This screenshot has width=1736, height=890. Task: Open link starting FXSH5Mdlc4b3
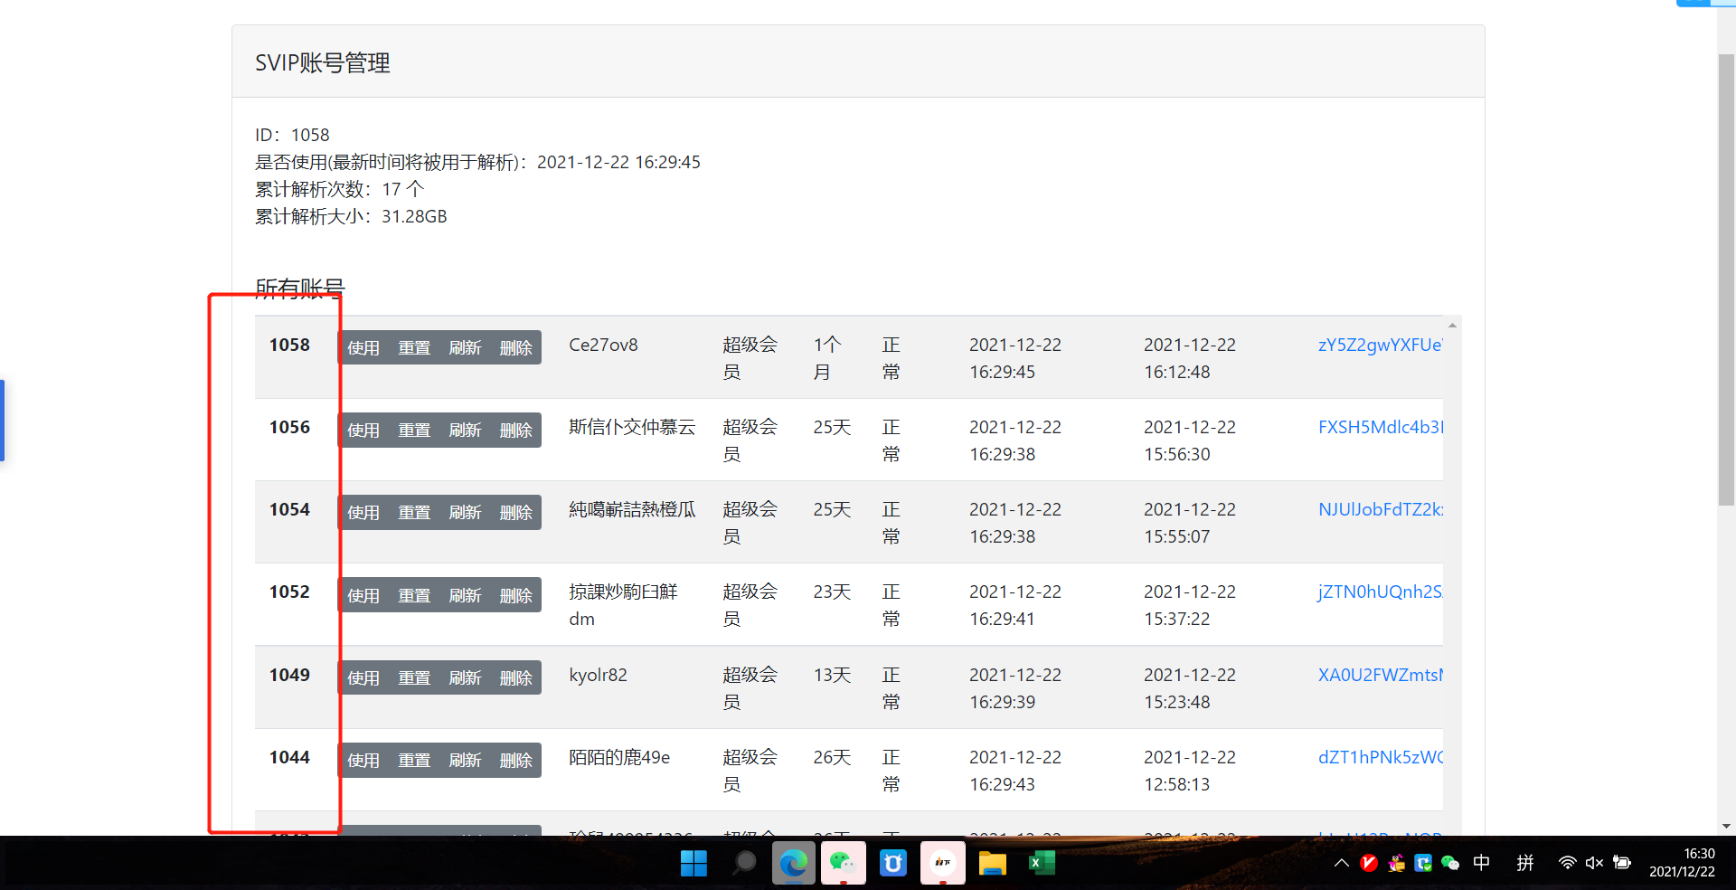[1380, 427]
